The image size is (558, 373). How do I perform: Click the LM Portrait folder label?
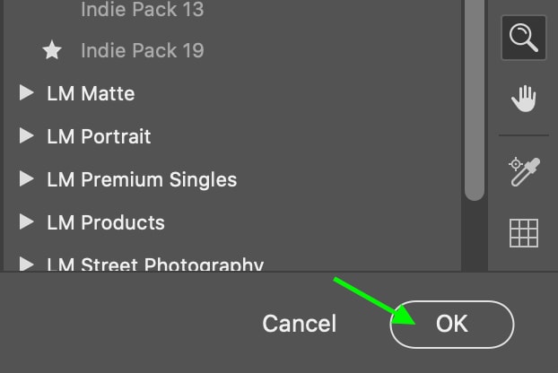pyautogui.click(x=99, y=136)
